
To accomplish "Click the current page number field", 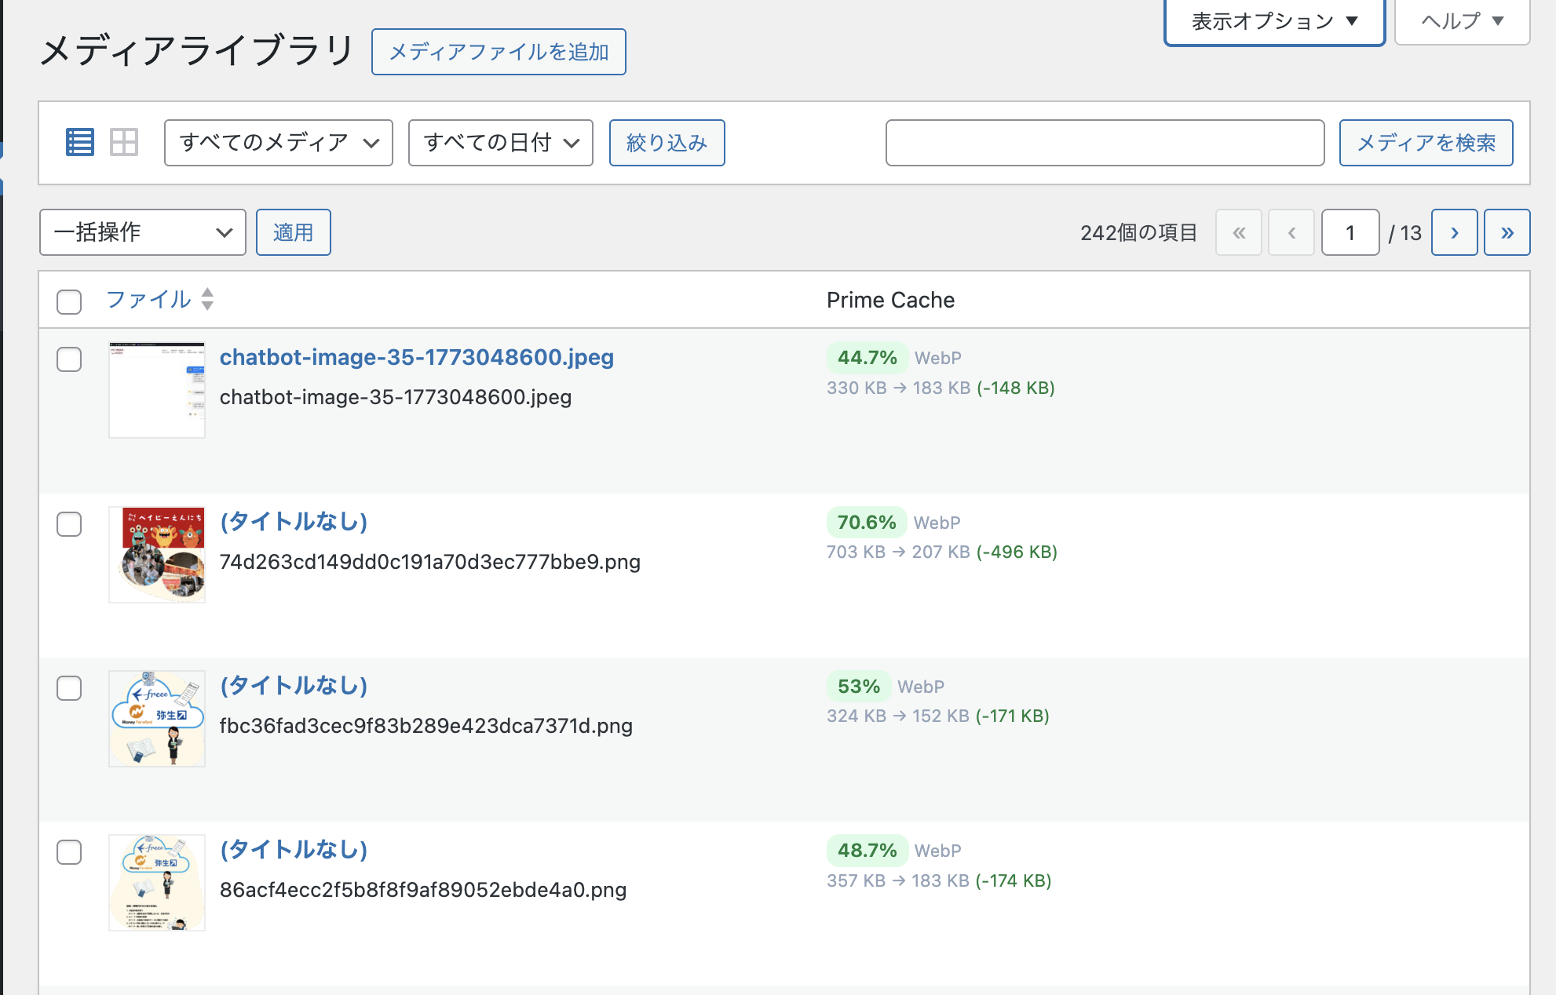I will [1350, 232].
